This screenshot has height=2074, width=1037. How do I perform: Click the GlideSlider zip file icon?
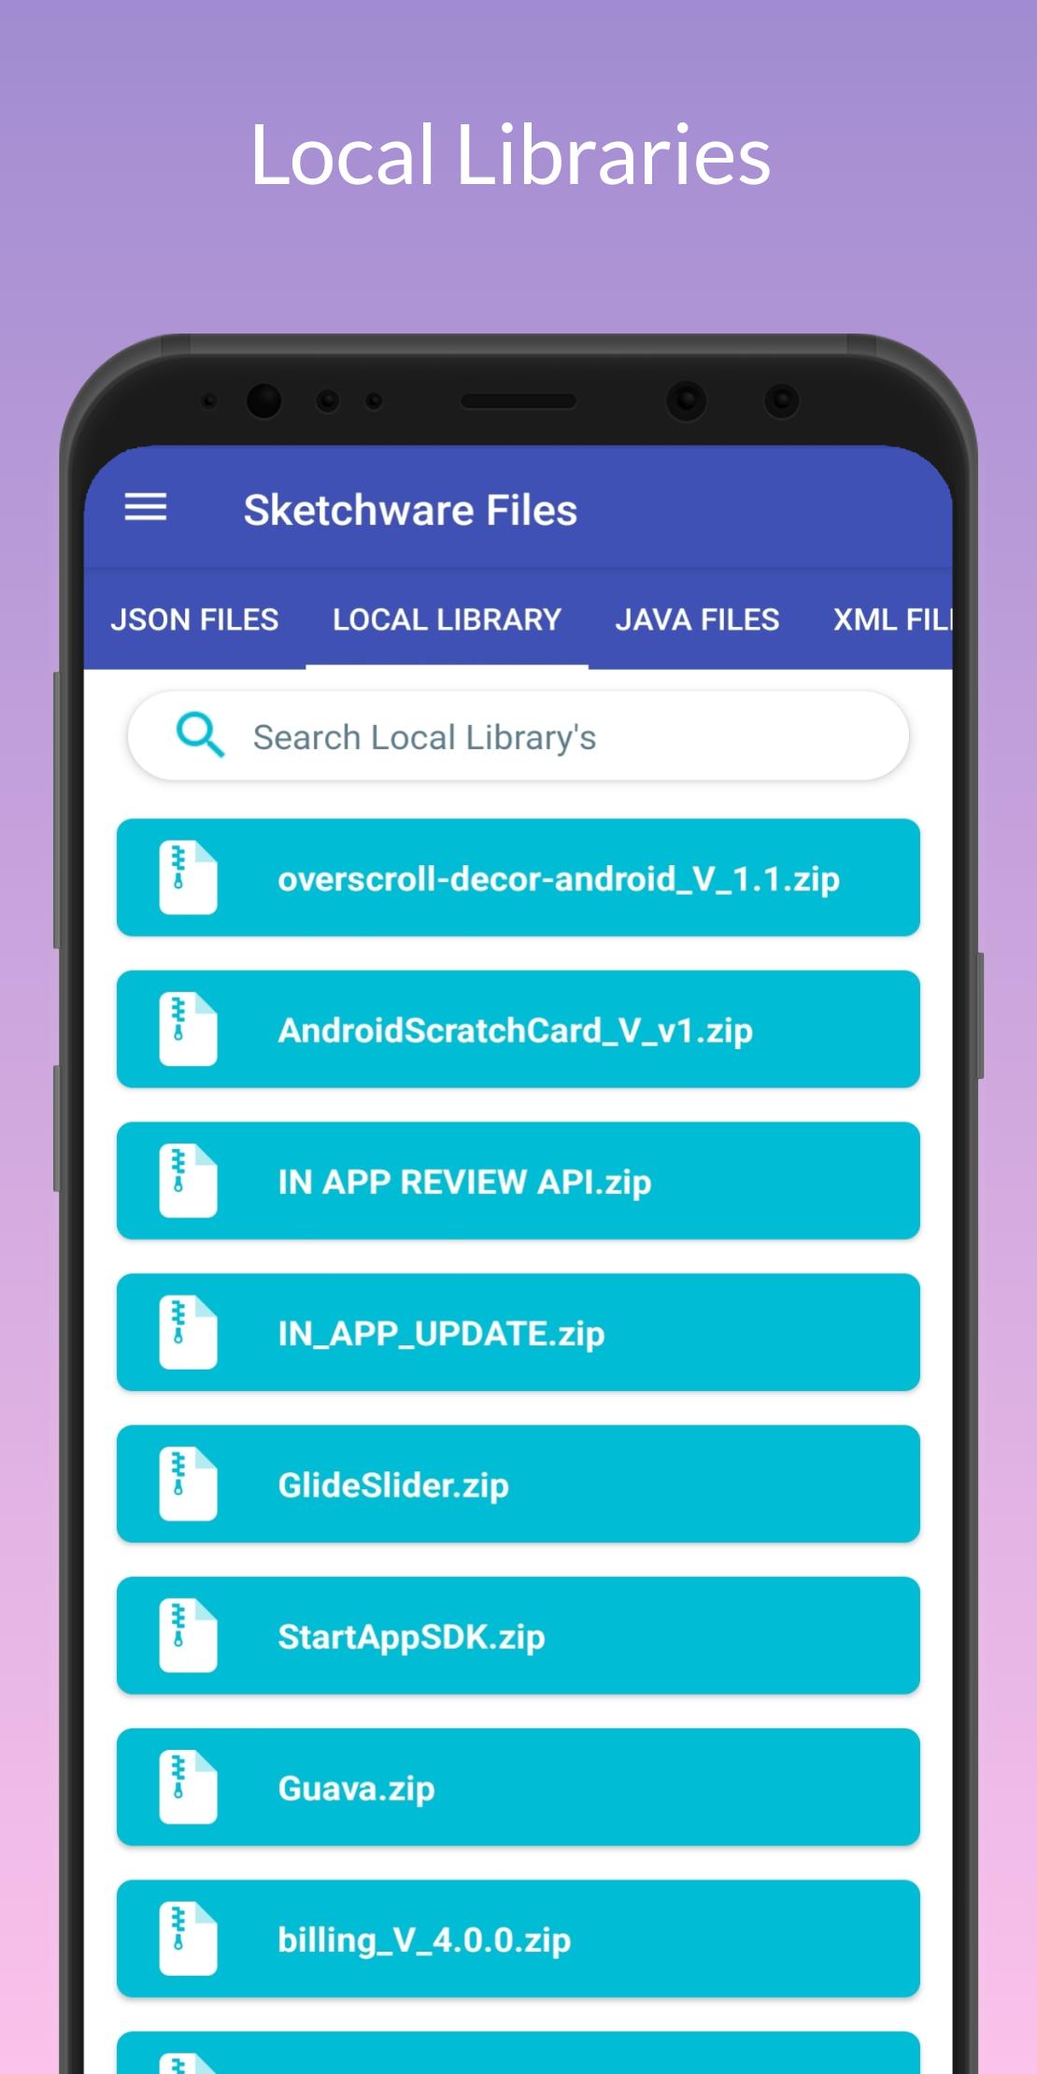[x=188, y=1484]
